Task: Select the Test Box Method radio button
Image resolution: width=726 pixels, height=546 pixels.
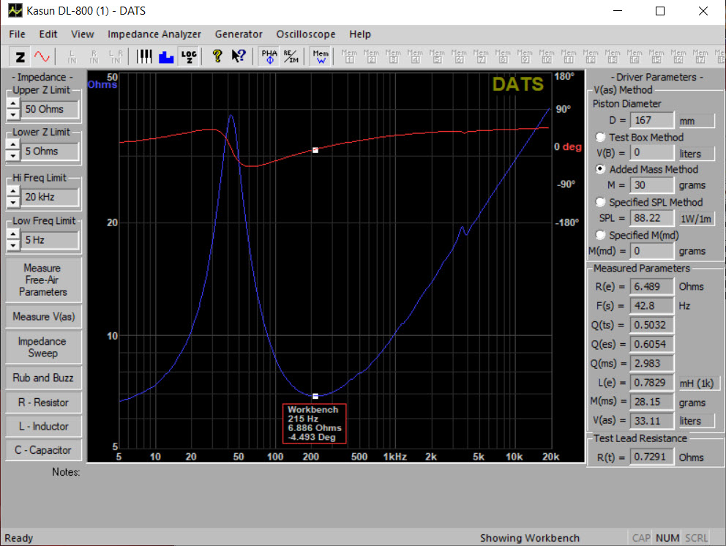Action: point(602,138)
